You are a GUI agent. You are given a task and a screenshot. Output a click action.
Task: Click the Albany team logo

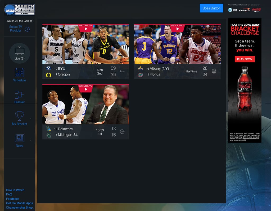coord(140,68)
